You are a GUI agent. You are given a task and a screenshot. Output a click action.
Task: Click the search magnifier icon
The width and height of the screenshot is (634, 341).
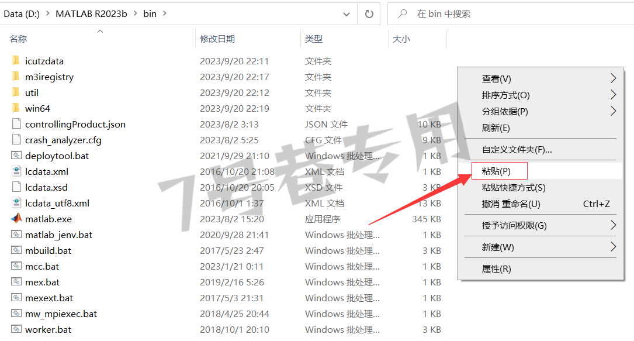tap(403, 14)
